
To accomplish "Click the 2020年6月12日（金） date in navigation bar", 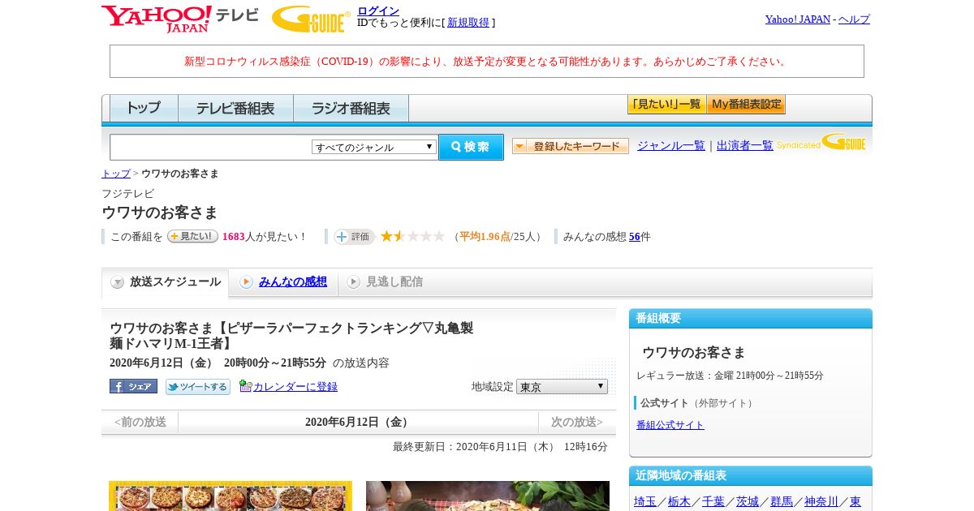I will 358,422.
